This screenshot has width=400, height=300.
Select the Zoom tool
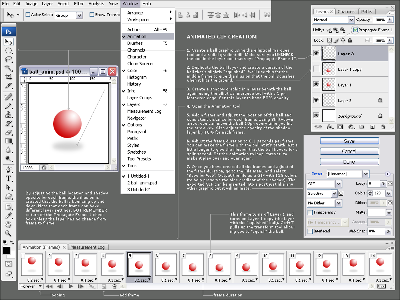click(9, 233)
